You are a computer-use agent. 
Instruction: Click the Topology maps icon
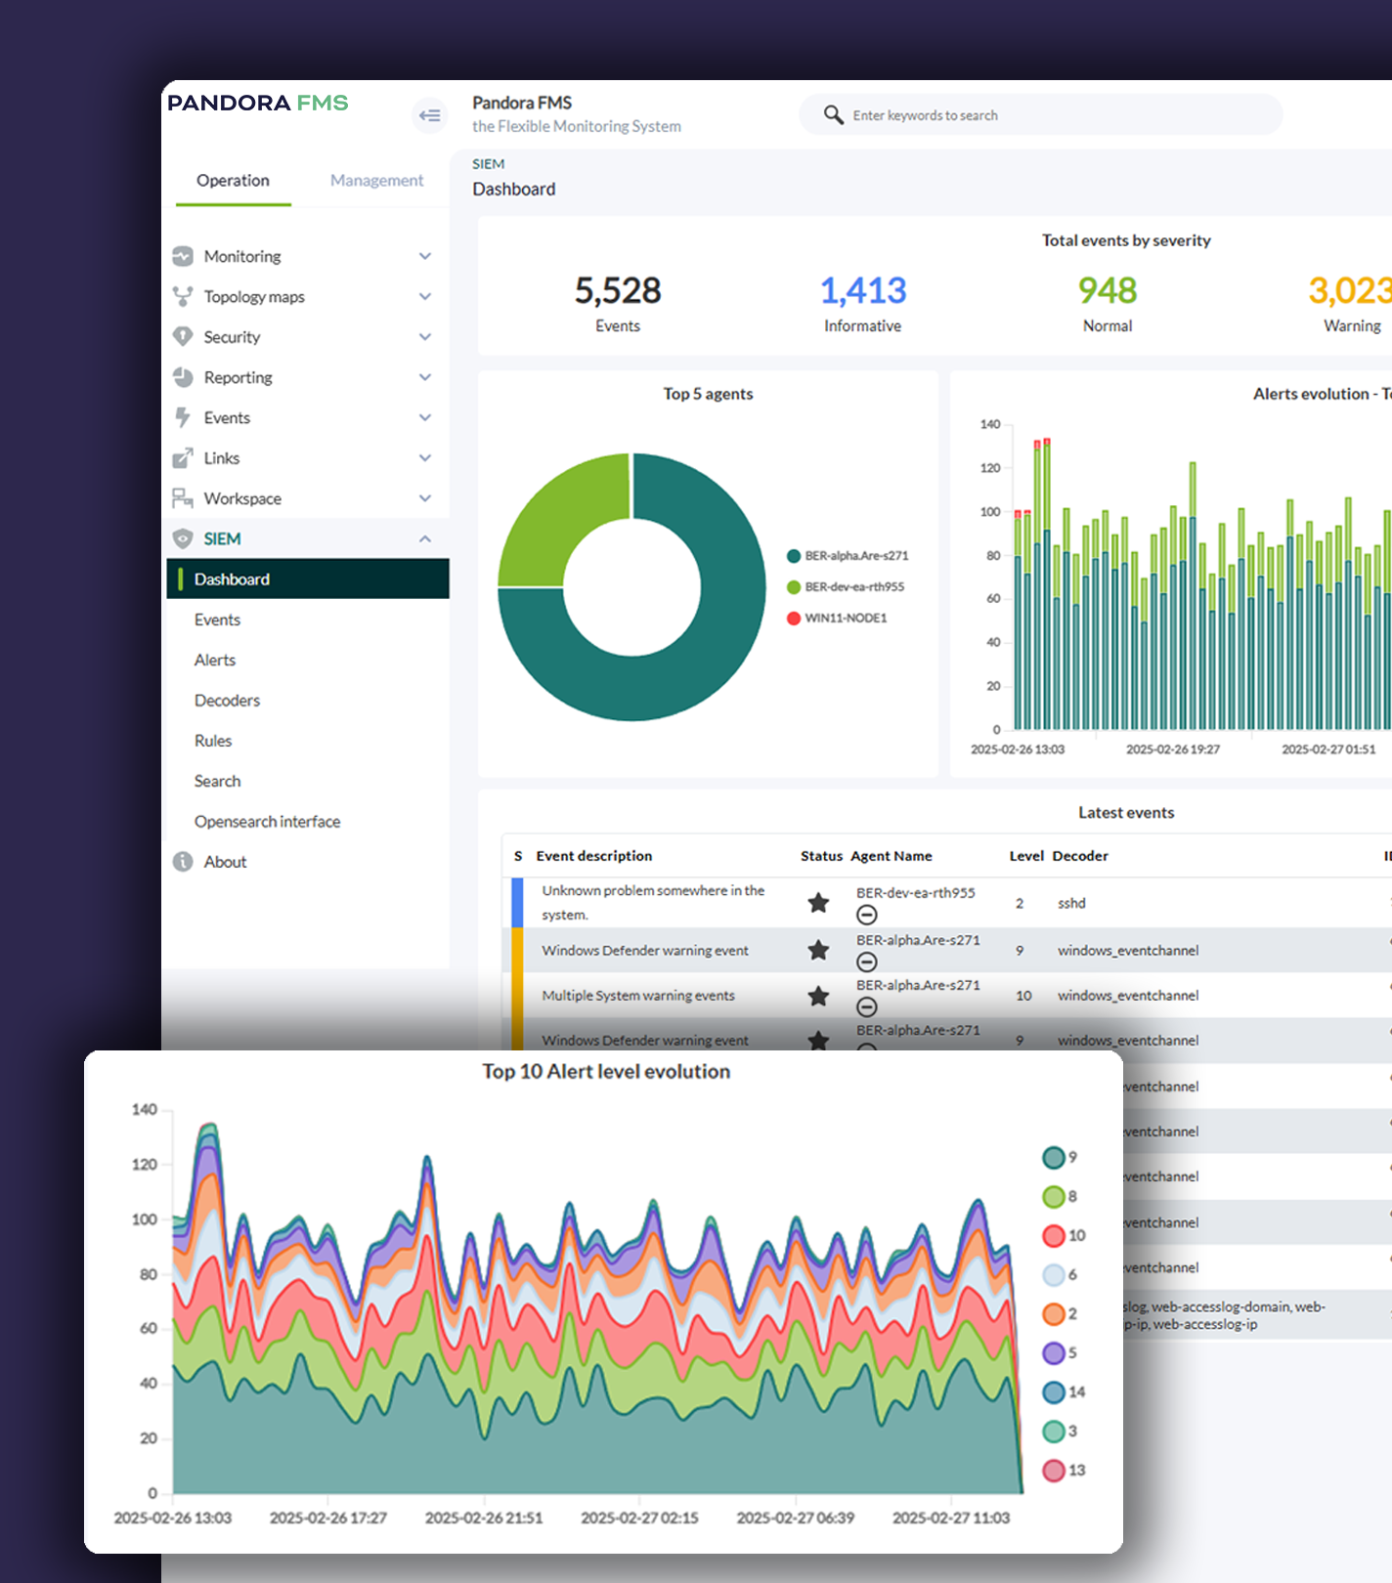click(x=183, y=296)
